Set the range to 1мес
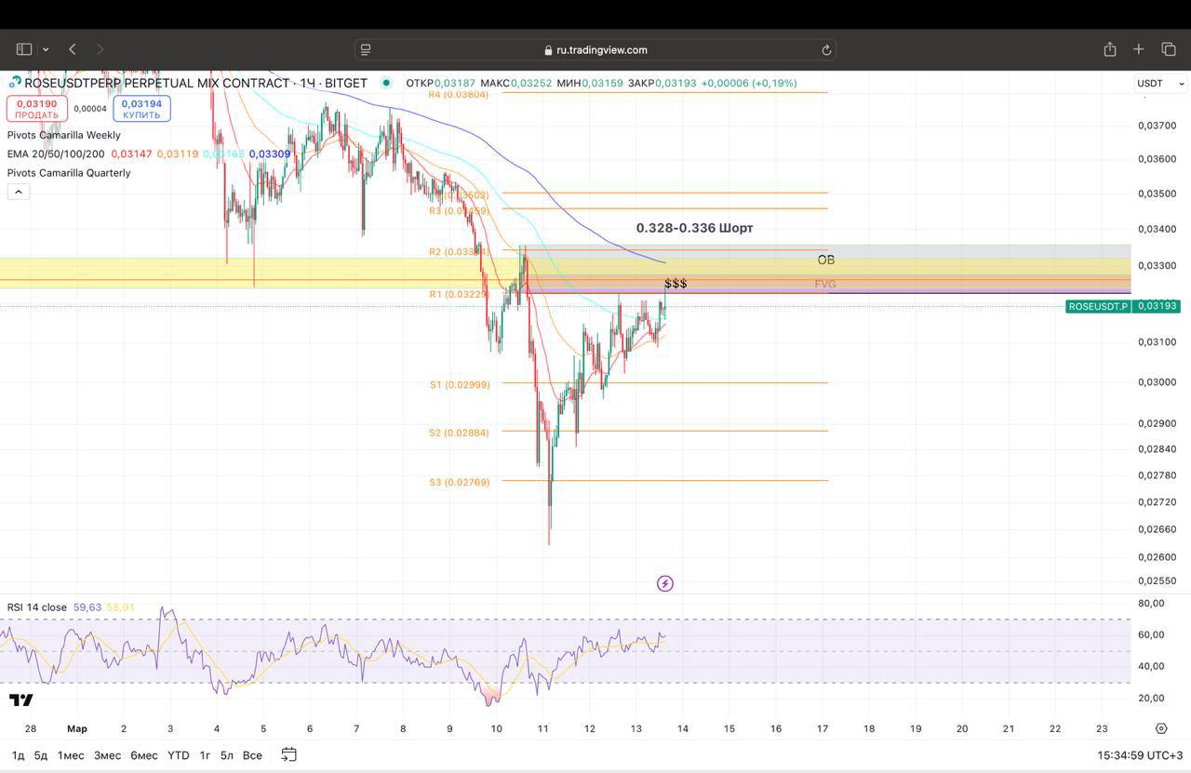This screenshot has height=773, width=1191. coord(71,755)
